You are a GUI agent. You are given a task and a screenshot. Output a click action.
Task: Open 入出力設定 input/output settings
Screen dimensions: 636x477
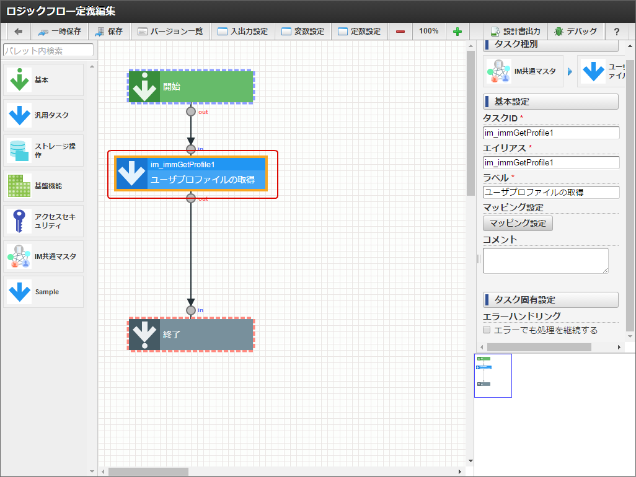(x=242, y=31)
